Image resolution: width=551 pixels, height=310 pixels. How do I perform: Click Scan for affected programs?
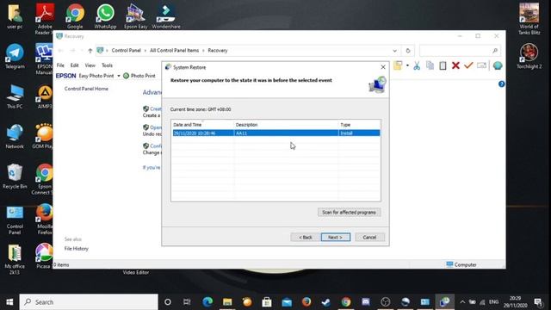coord(349,213)
